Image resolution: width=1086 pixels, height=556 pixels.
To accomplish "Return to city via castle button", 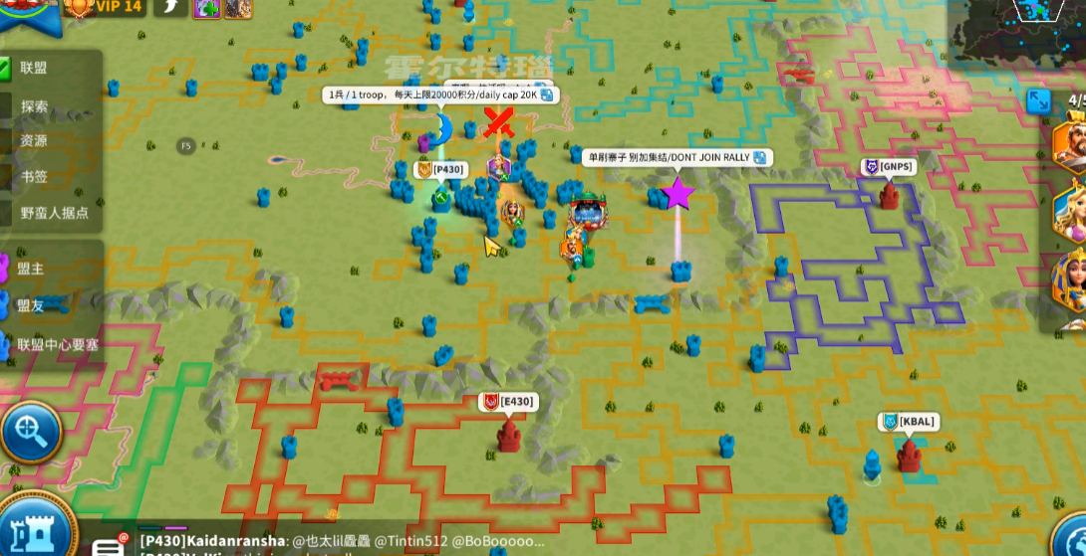I will [35, 529].
